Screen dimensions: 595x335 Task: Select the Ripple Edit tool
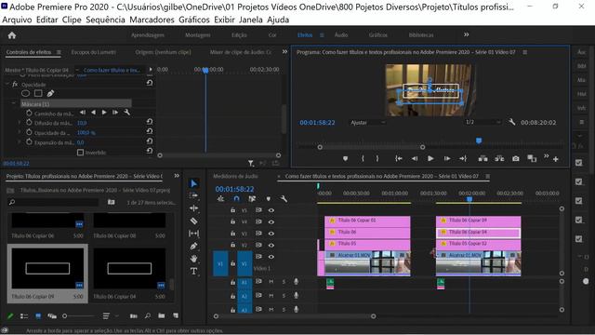click(194, 208)
